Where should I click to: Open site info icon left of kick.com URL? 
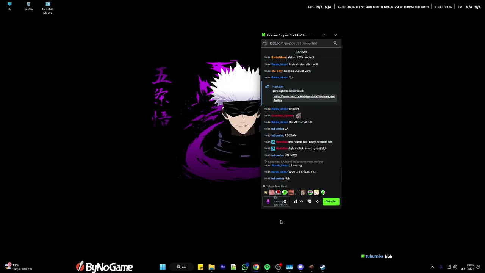pos(265,43)
